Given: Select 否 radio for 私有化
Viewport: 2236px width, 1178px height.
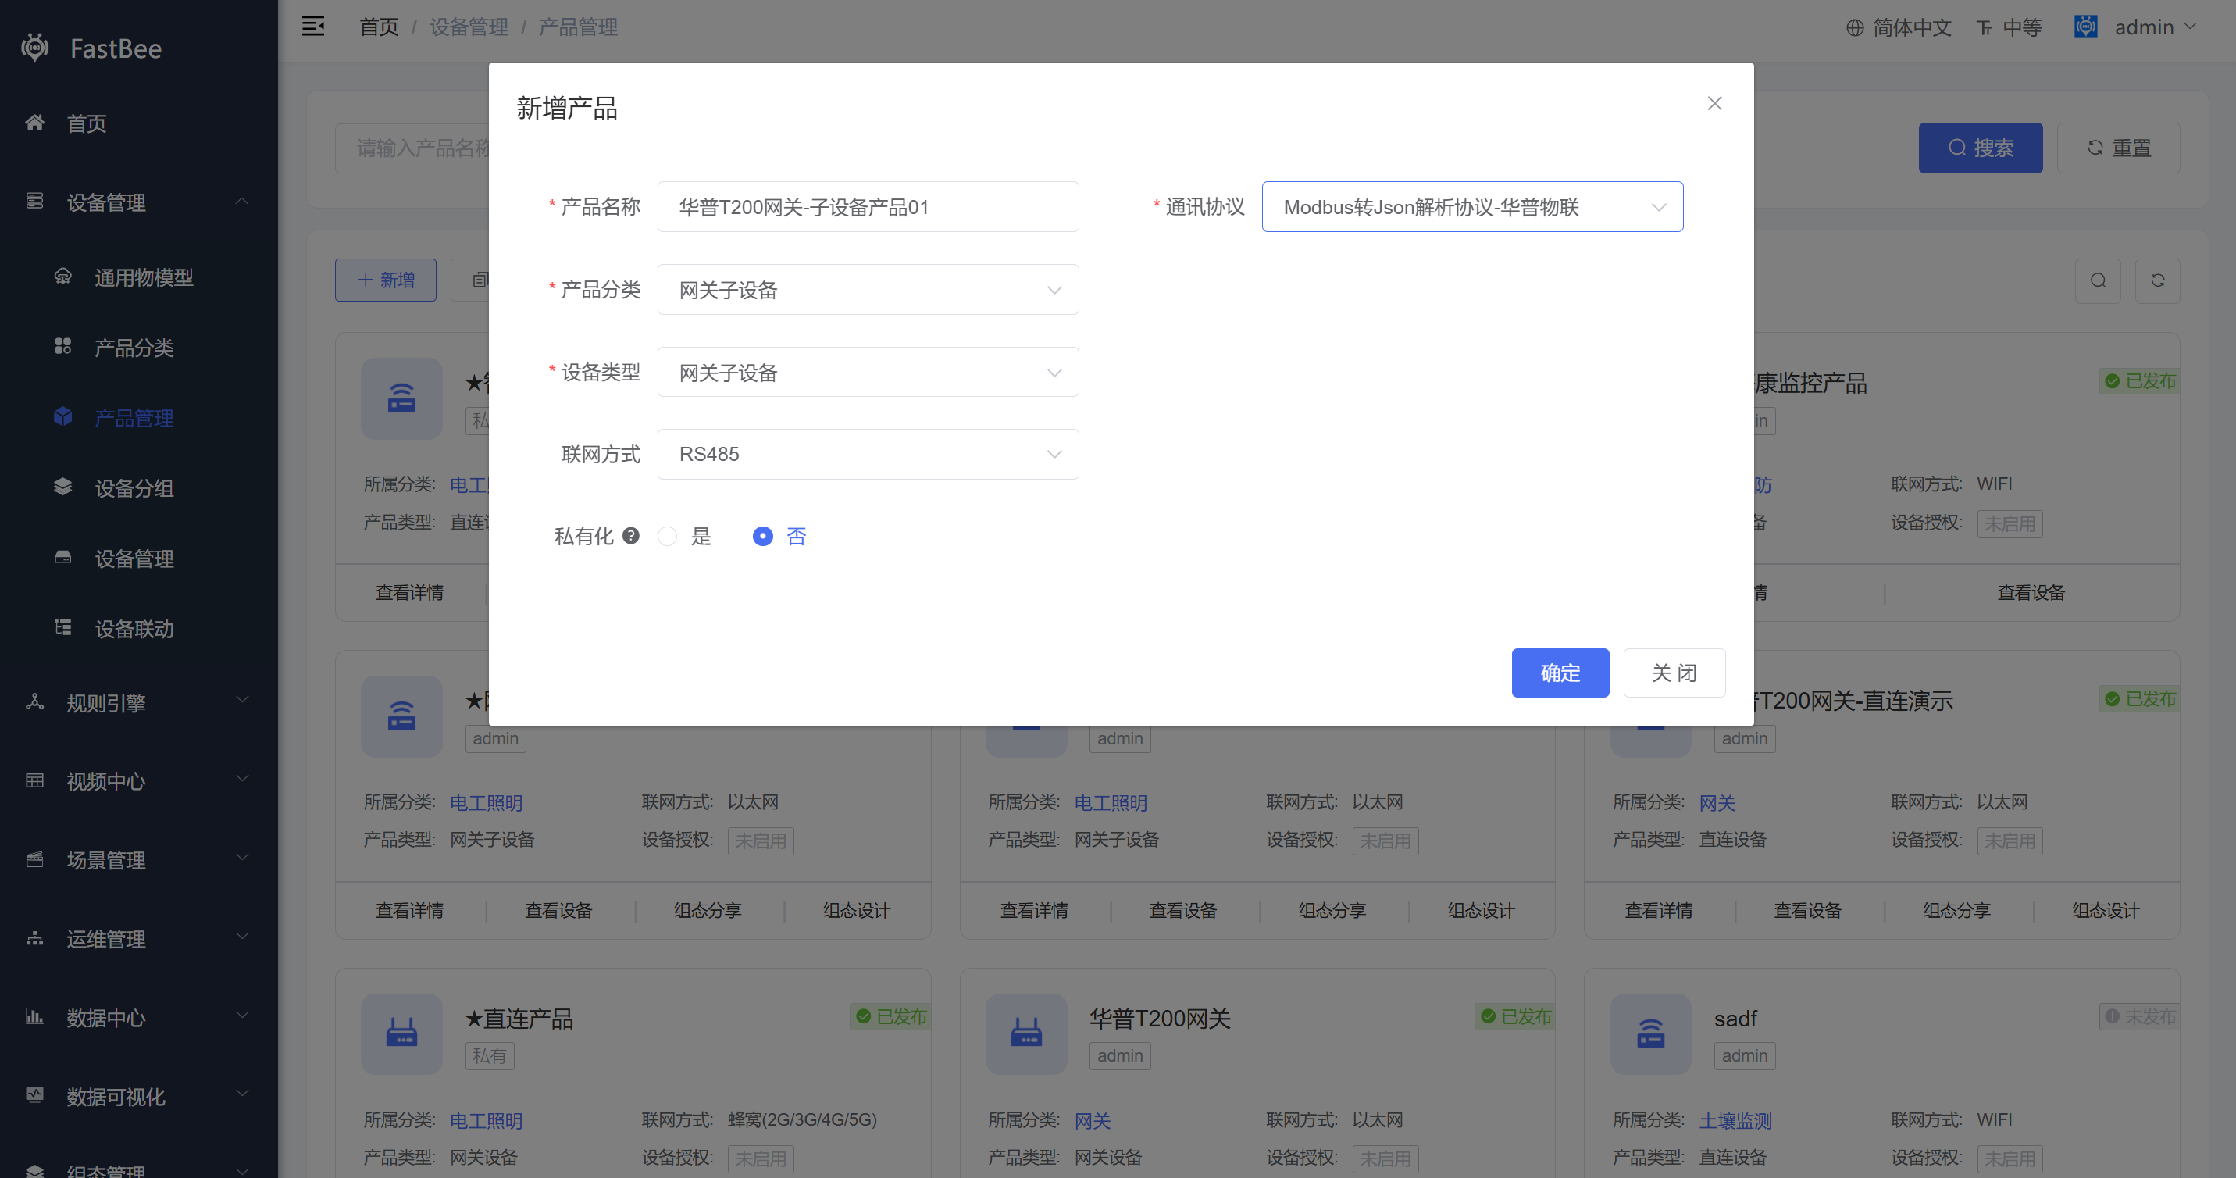Looking at the screenshot, I should [x=762, y=537].
